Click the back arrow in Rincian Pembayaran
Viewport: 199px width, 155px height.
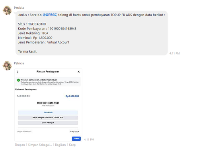click(x=18, y=72)
